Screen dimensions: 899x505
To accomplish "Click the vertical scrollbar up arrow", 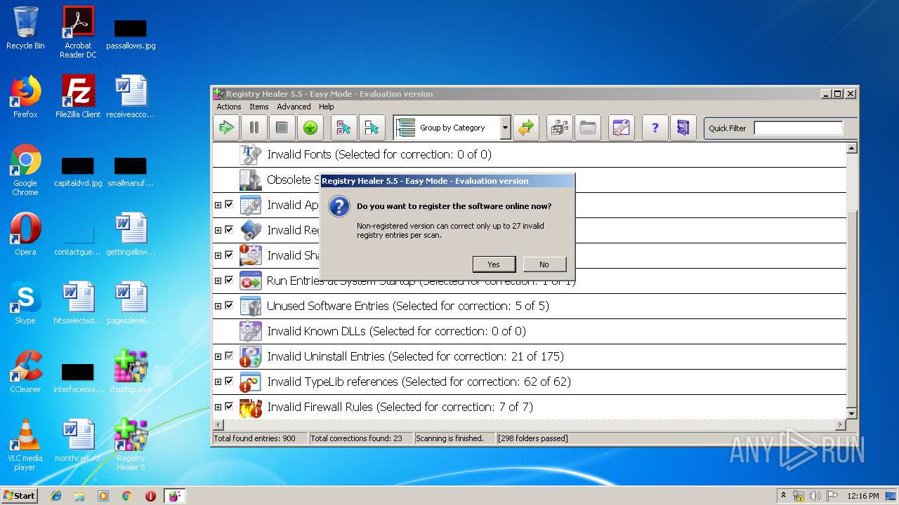I will (x=852, y=148).
